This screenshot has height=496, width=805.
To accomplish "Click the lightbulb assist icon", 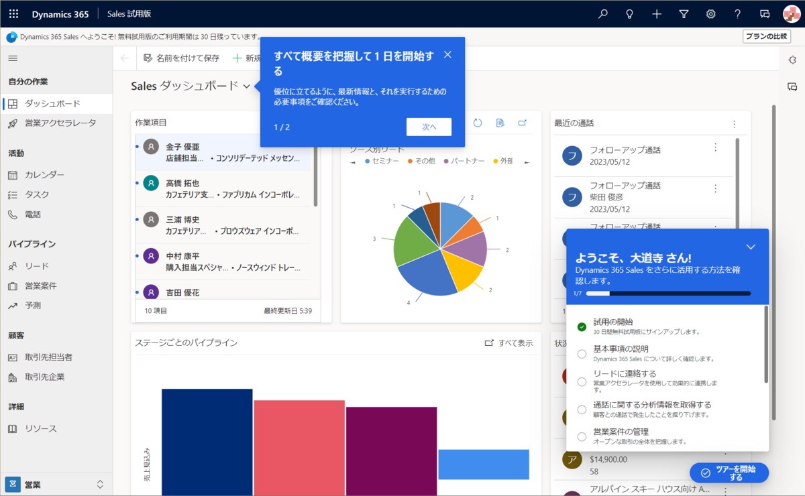I will (630, 13).
